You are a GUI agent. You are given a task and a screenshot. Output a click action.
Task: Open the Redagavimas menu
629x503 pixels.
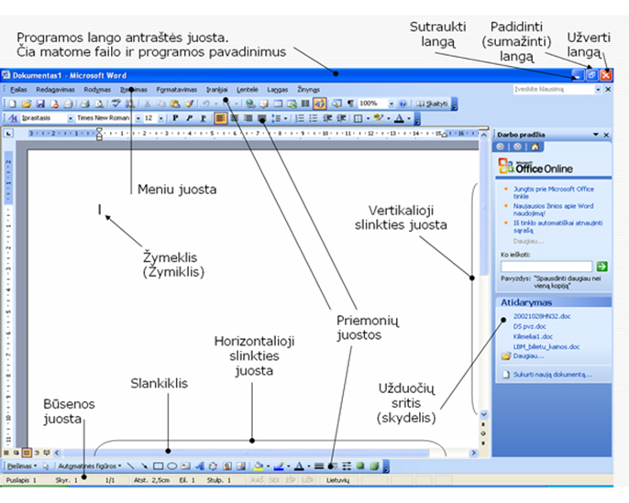pos(55,90)
